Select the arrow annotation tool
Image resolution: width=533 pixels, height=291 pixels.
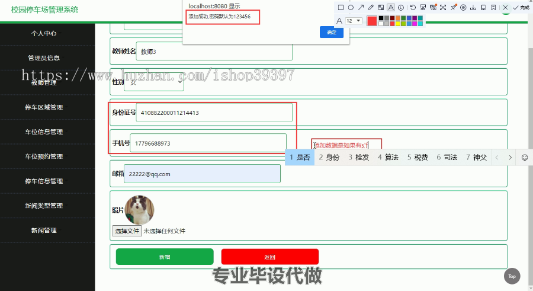click(x=361, y=8)
